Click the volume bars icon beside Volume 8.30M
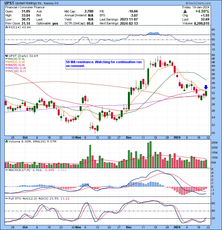 6,141
